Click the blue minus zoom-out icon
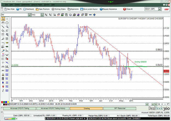The image size is (171, 121). (90, 15)
